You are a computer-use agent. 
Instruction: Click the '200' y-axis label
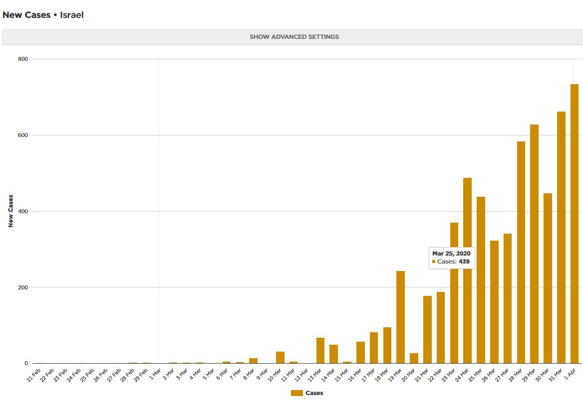coord(22,287)
